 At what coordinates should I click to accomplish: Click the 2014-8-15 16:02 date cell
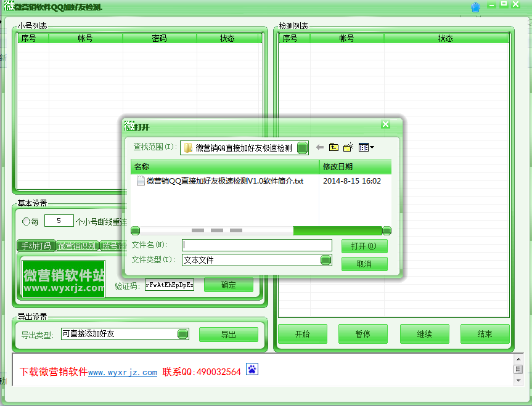coord(352,181)
